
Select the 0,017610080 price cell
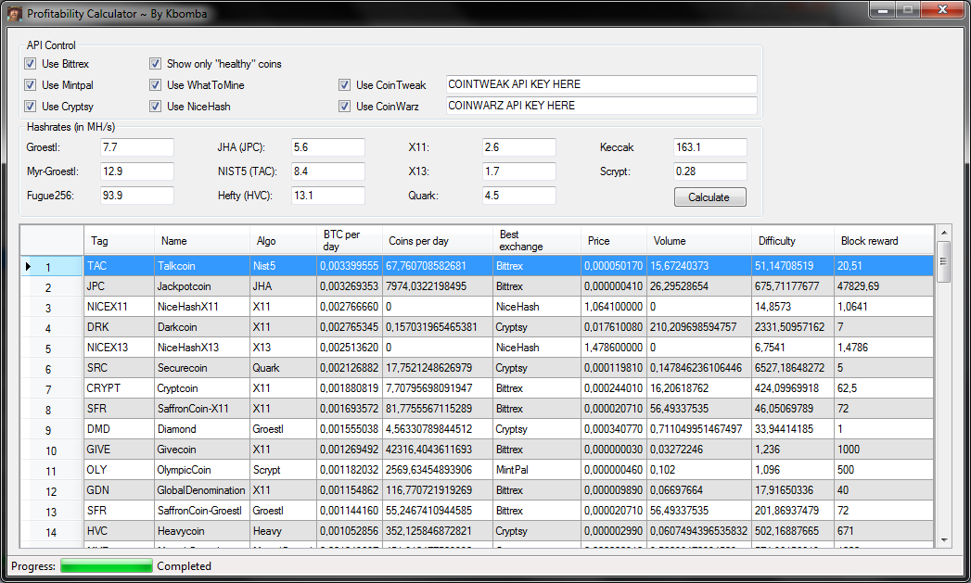pyautogui.click(x=614, y=327)
